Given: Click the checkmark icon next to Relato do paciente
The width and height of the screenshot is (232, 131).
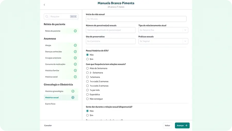Looking at the screenshot, I should tap(75, 31).
